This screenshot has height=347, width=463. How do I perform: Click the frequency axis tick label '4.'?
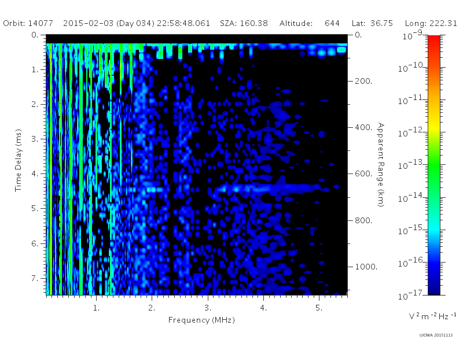(x=263, y=308)
